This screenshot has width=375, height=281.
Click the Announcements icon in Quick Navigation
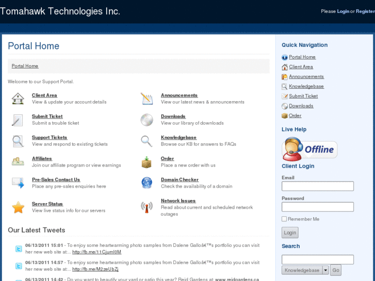(x=285, y=77)
